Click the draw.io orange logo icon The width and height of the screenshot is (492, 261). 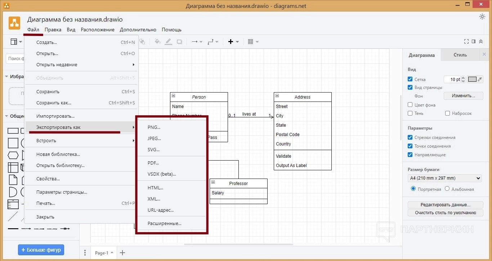click(14, 23)
